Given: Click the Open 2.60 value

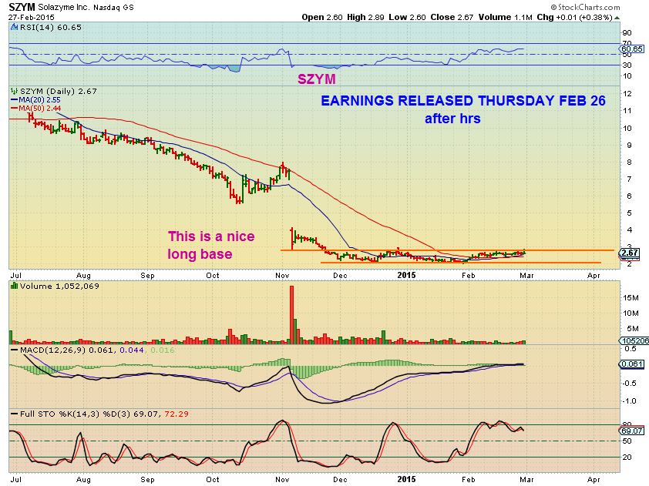Looking at the screenshot, I should pyautogui.click(x=322, y=18).
